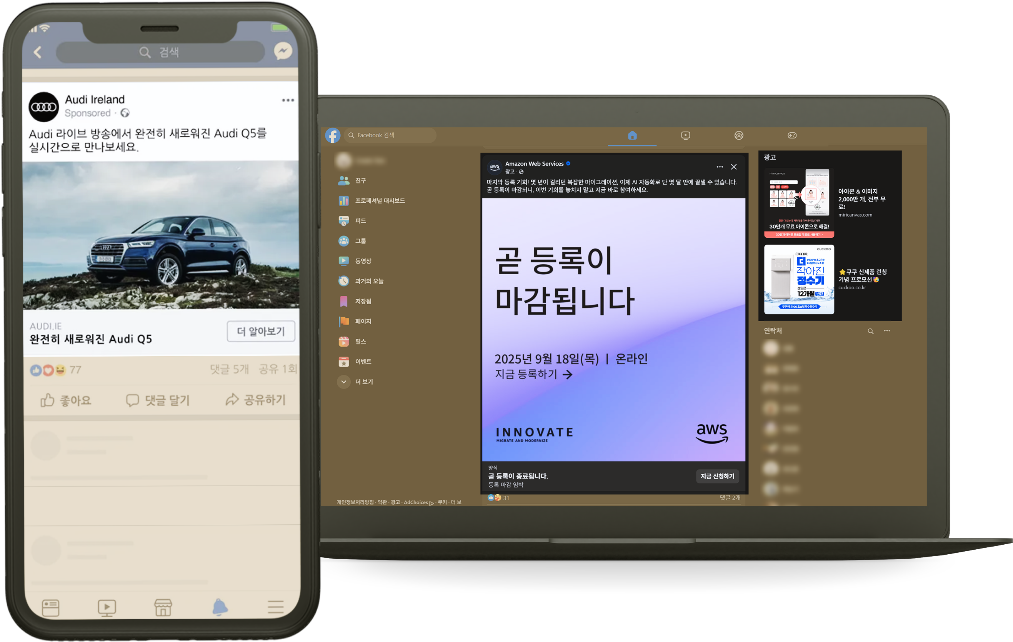The image size is (1013, 642).
Task: Open 릴스 (Reels) in left sidebar
Action: coord(360,341)
